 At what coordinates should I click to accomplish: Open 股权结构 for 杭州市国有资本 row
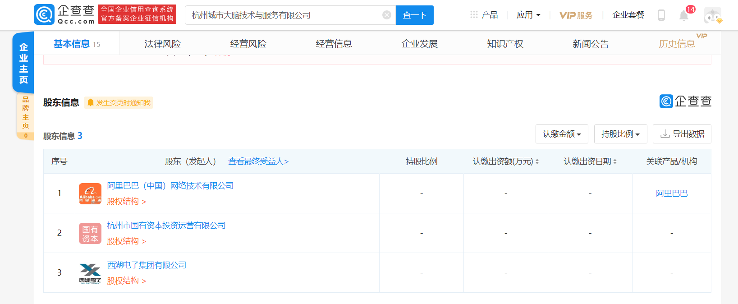[126, 241]
